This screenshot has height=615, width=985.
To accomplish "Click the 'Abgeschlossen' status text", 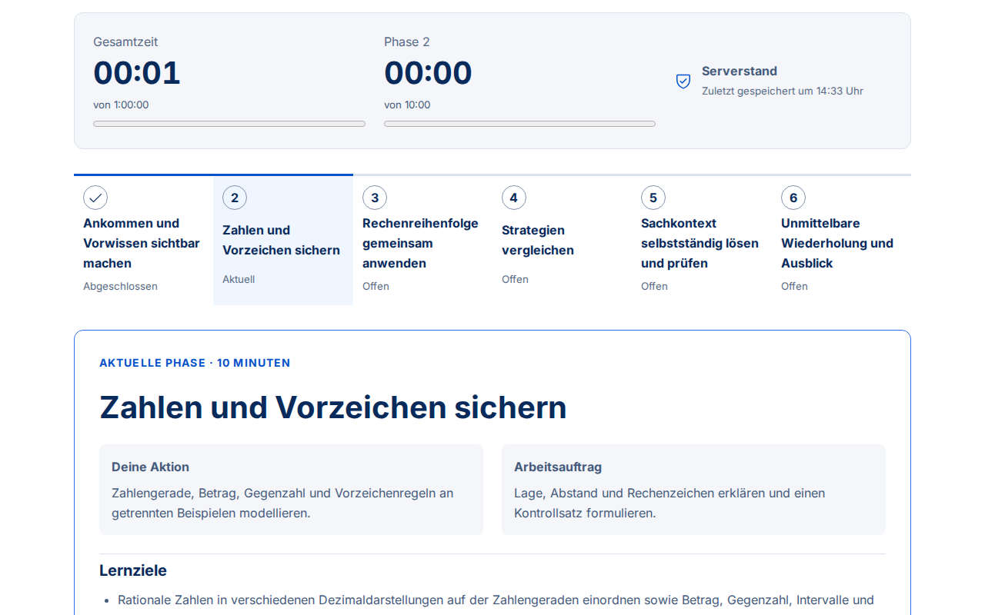I will [x=120, y=286].
